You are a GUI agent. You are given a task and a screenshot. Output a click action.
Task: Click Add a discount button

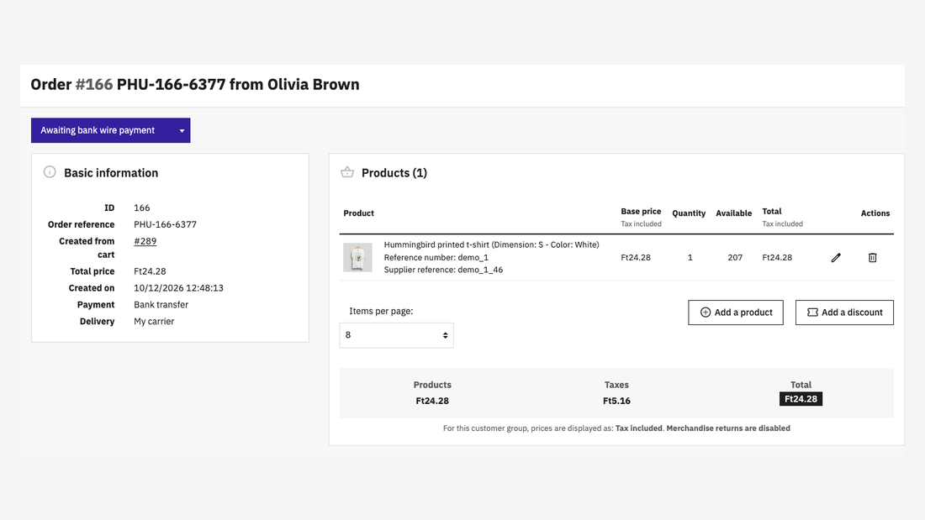(x=844, y=313)
